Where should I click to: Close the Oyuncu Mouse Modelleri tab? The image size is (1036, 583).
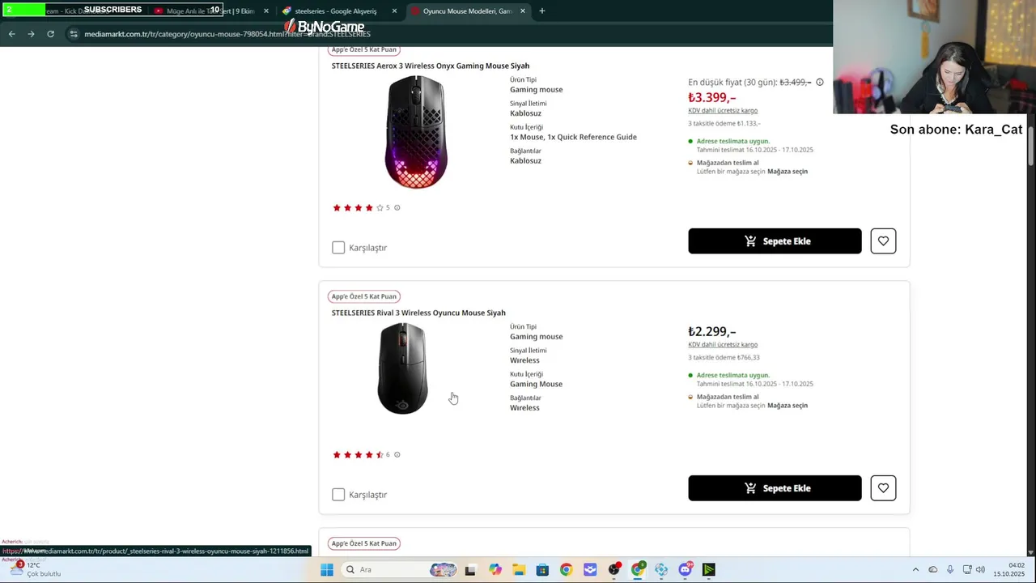pos(523,11)
